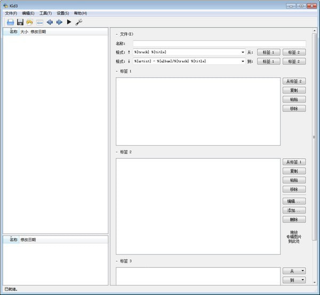
Task: Open settings via the wrench icon
Action: [x=79, y=22]
